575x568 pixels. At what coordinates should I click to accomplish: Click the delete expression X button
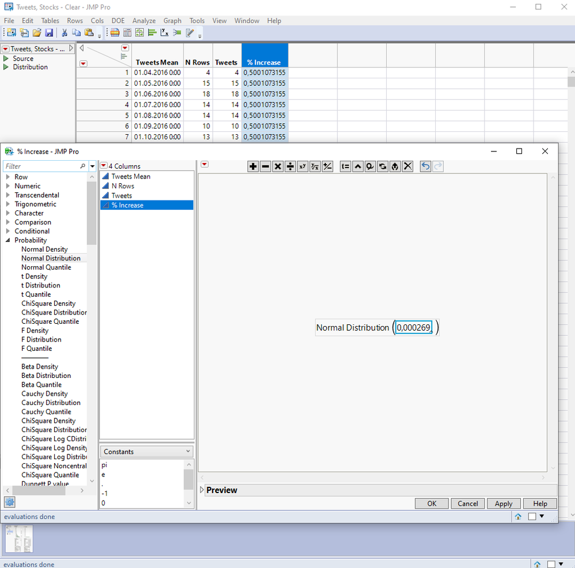pyautogui.click(x=408, y=166)
